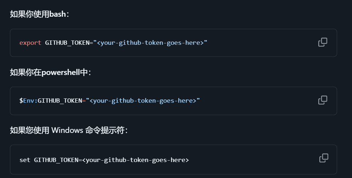Click the word "bash" in the first heading
Screen dimensions: 352x178
pos(58,14)
